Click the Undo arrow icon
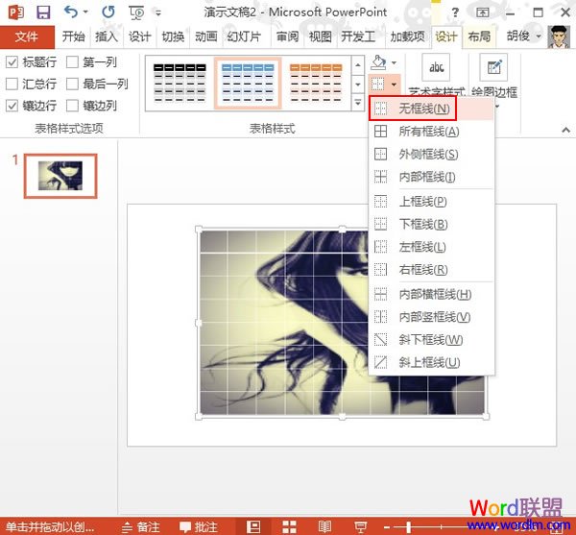 72,12
